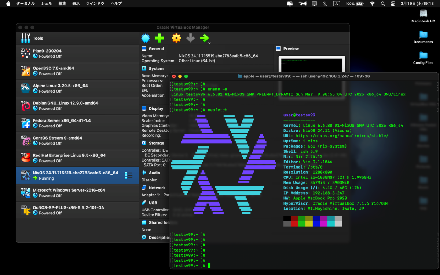Screen dimensions: 440x275
Task: Select the Plan9-200204 virtual machine
Action: pos(77,54)
